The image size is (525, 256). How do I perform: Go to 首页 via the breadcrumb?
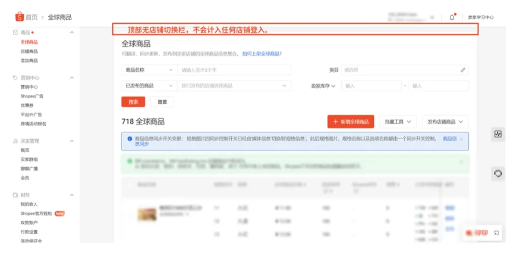tap(32, 14)
